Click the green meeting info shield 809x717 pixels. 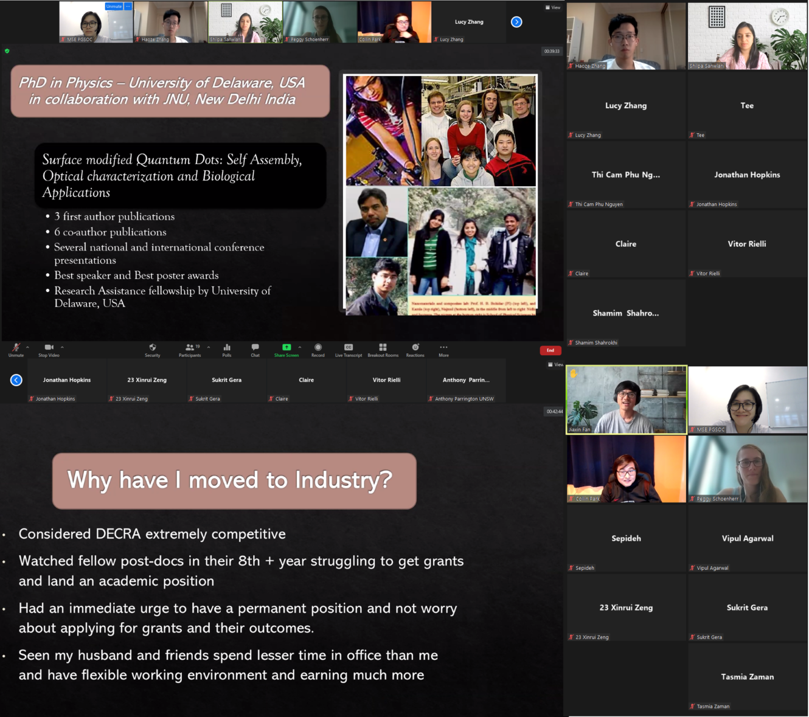pyautogui.click(x=7, y=51)
